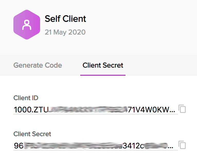The width and height of the screenshot is (197, 167).
Task: Copy the Client ID to clipboard
Action: coord(182,109)
